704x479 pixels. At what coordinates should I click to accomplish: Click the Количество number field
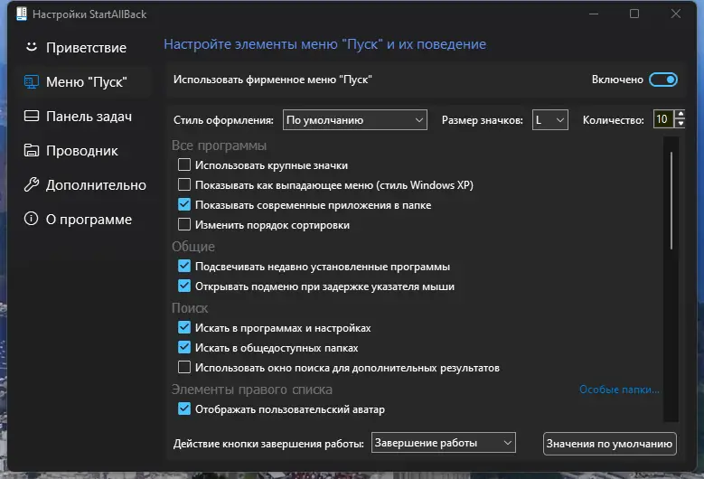(663, 119)
